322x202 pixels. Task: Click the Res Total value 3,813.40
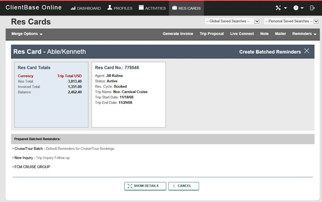pyautogui.click(x=75, y=82)
